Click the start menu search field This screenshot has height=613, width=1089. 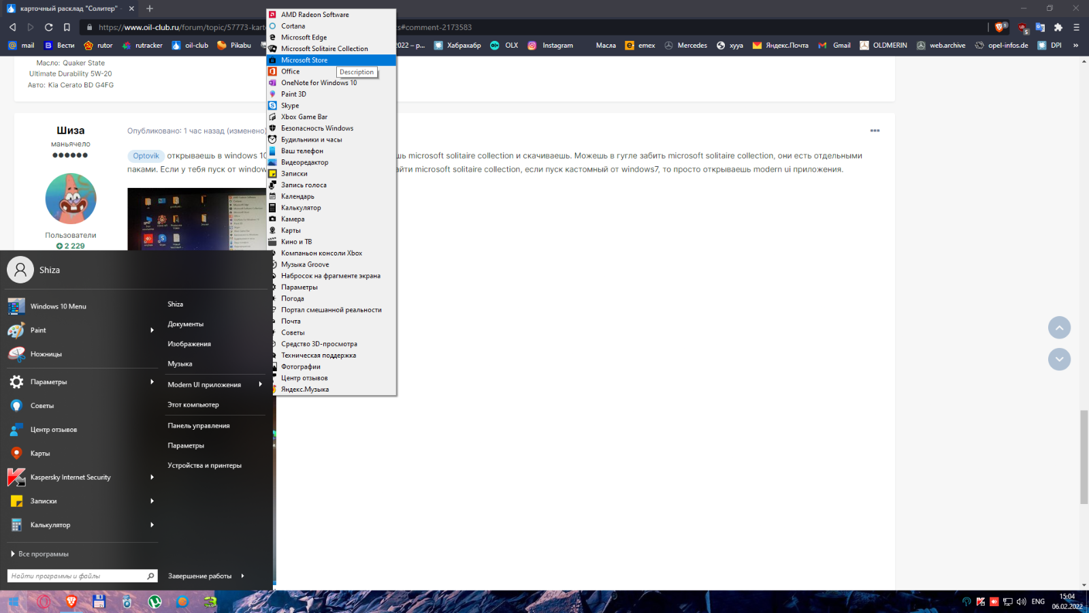pyautogui.click(x=82, y=576)
